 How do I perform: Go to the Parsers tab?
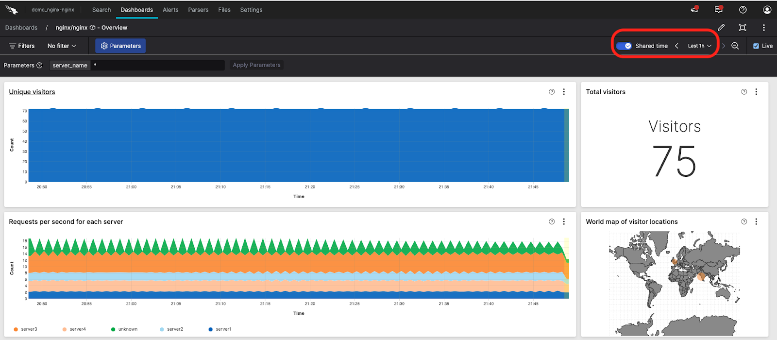click(x=198, y=10)
